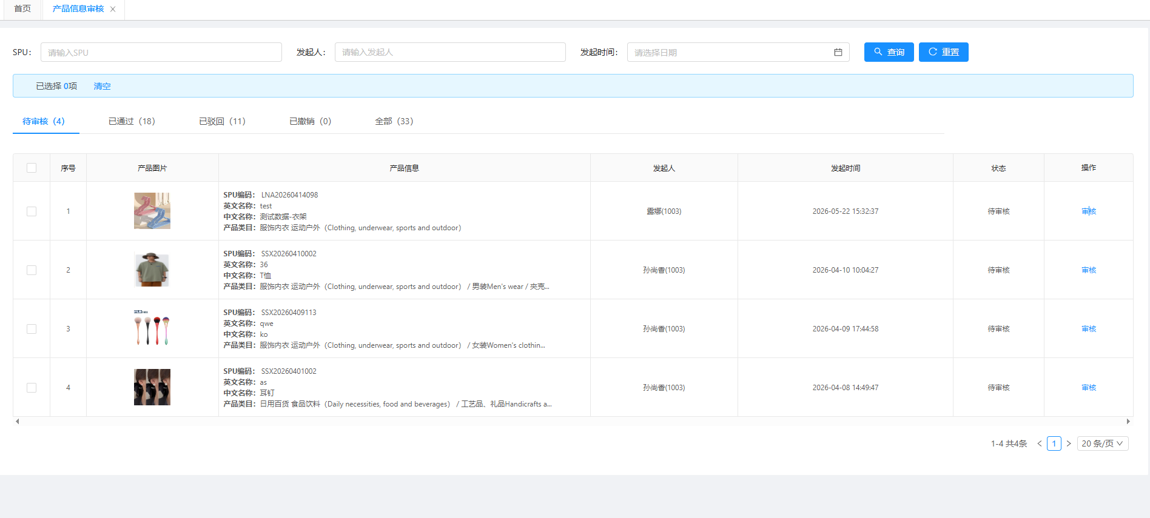Click the 查询 search button
The height and width of the screenshot is (518, 1150).
coord(889,52)
